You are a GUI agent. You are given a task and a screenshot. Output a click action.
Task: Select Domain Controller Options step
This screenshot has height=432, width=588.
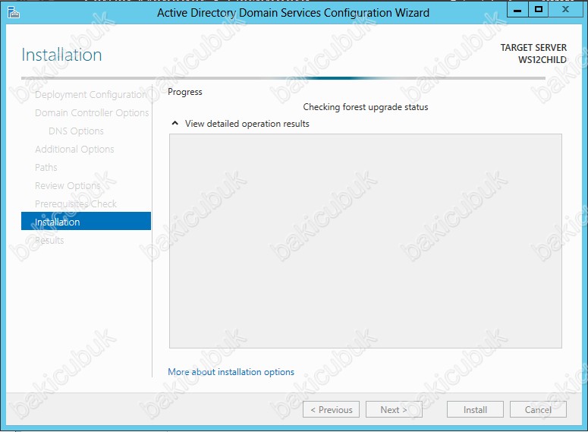(92, 113)
